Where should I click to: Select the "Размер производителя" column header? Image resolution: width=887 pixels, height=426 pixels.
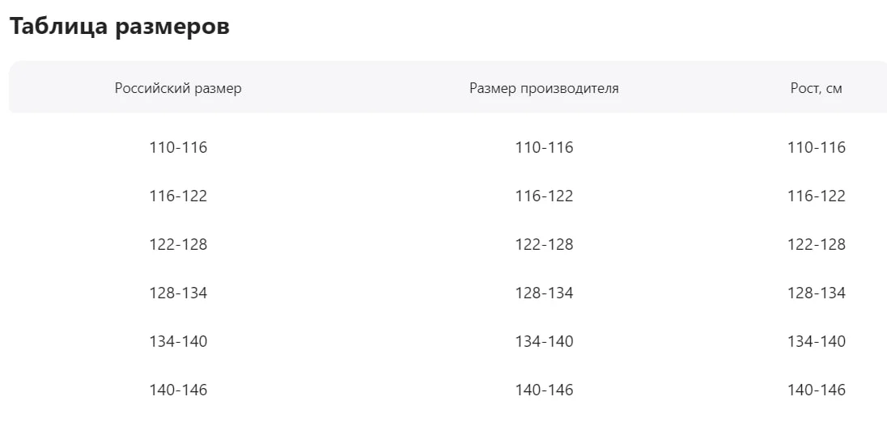click(544, 88)
